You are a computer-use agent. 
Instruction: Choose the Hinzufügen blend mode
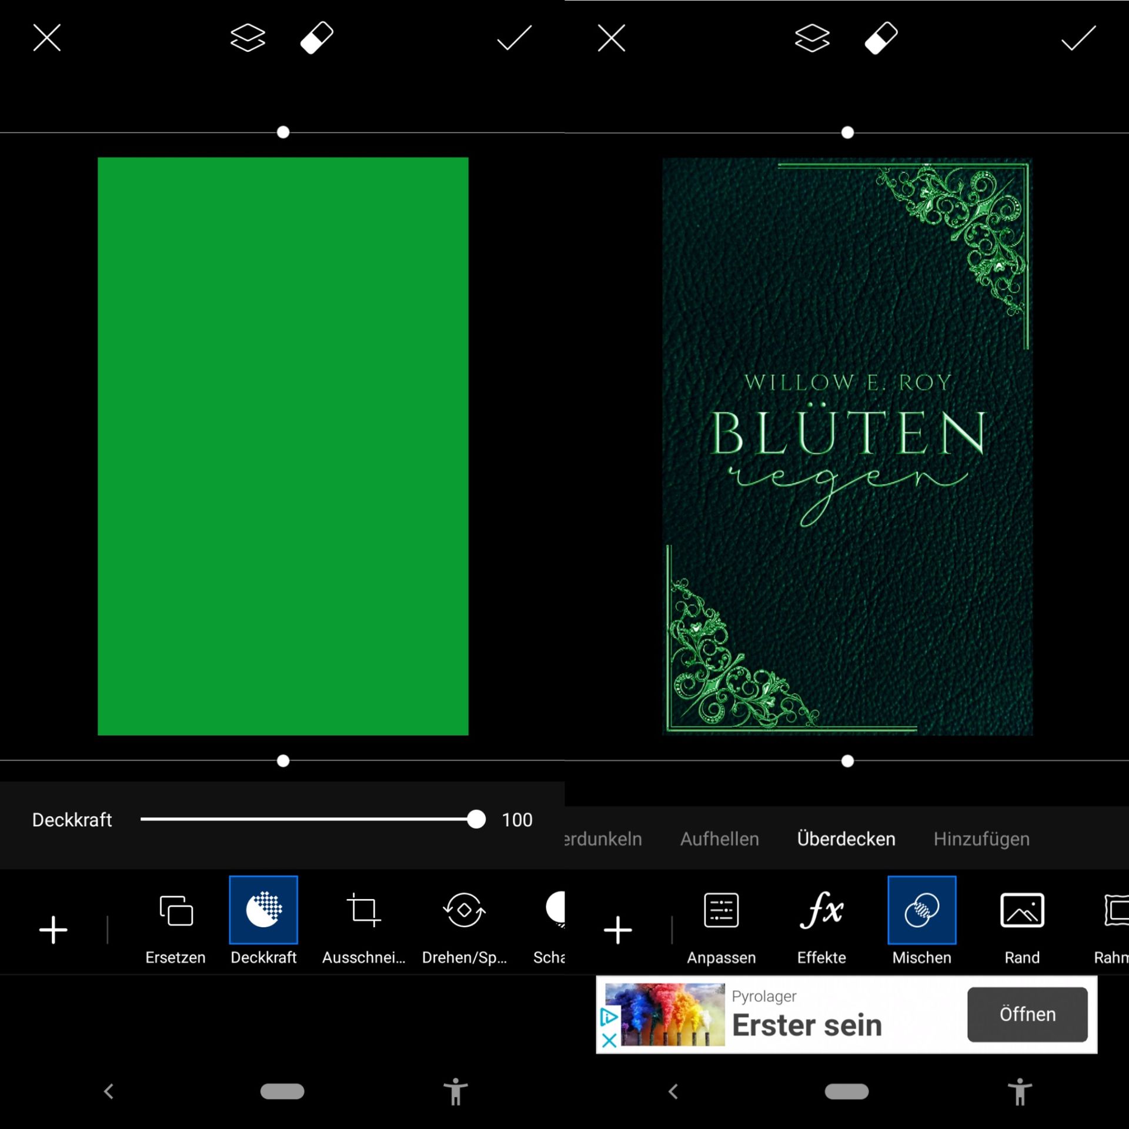(981, 839)
